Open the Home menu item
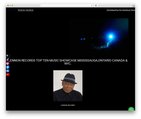 point(109,10)
